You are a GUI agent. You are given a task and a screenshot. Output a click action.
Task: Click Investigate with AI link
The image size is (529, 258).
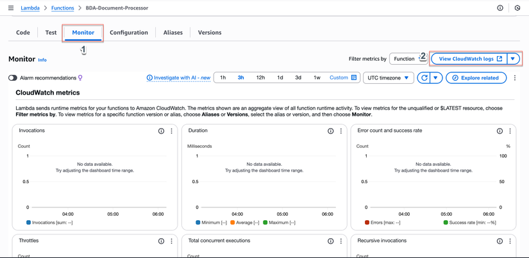tap(179, 78)
